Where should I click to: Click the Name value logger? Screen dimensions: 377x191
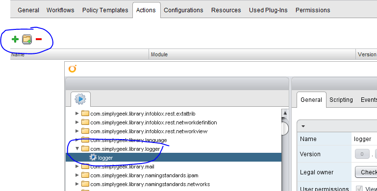pos(363,139)
